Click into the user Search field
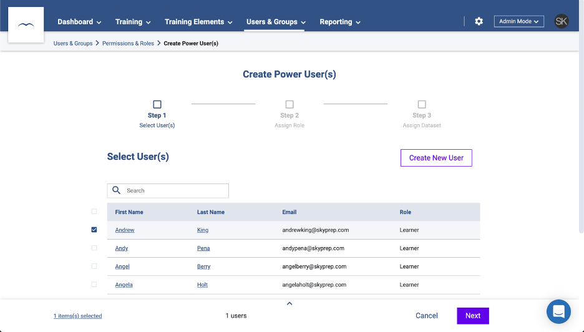This screenshot has width=584, height=332. [175, 190]
